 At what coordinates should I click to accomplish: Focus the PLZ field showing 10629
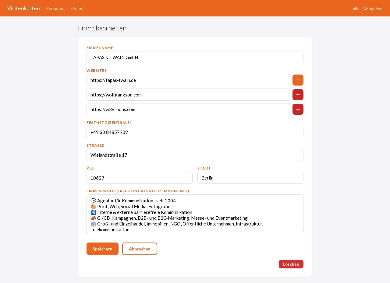(x=140, y=178)
